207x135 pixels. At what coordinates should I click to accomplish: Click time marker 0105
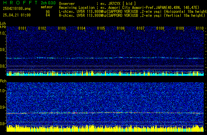[x=101, y=28]
